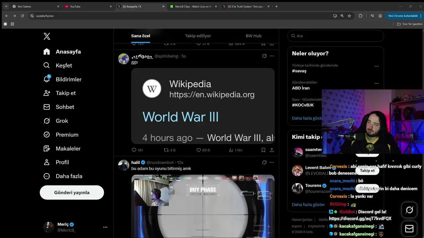Open Grok icon on halil post

(x=264, y=162)
